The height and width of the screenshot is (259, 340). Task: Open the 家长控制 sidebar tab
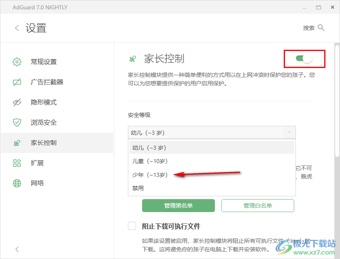[x=44, y=143]
